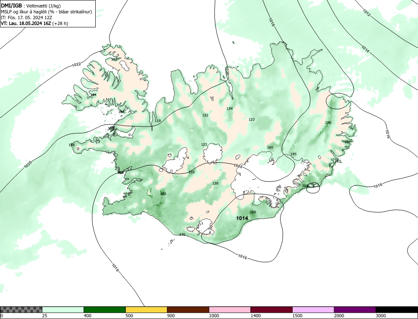
Task: Click the map value 187
Action: point(338,161)
